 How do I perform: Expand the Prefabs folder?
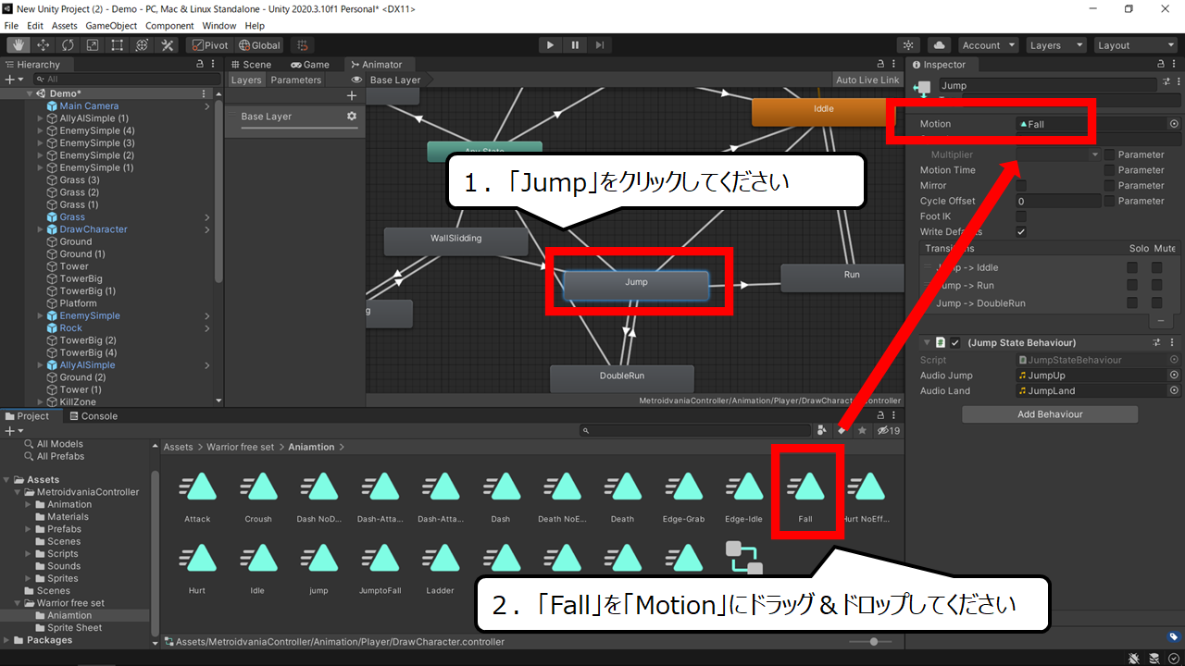(x=28, y=529)
